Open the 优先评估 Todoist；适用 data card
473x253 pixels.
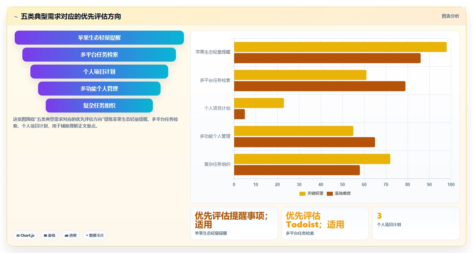[x=325, y=223]
